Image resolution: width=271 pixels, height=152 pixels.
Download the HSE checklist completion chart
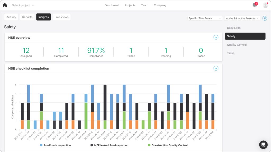[x=216, y=68]
